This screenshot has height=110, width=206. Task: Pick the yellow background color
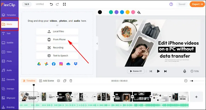[128, 12]
